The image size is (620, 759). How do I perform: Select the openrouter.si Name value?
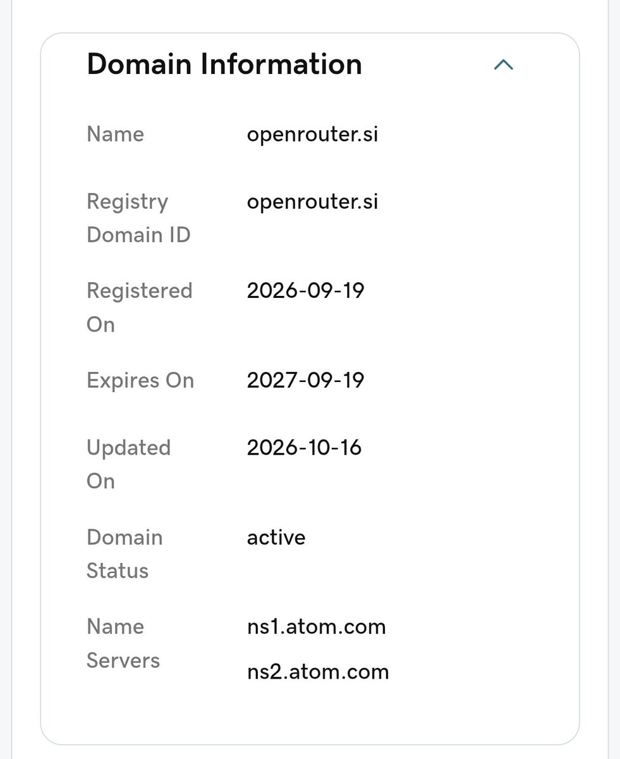[x=312, y=135]
